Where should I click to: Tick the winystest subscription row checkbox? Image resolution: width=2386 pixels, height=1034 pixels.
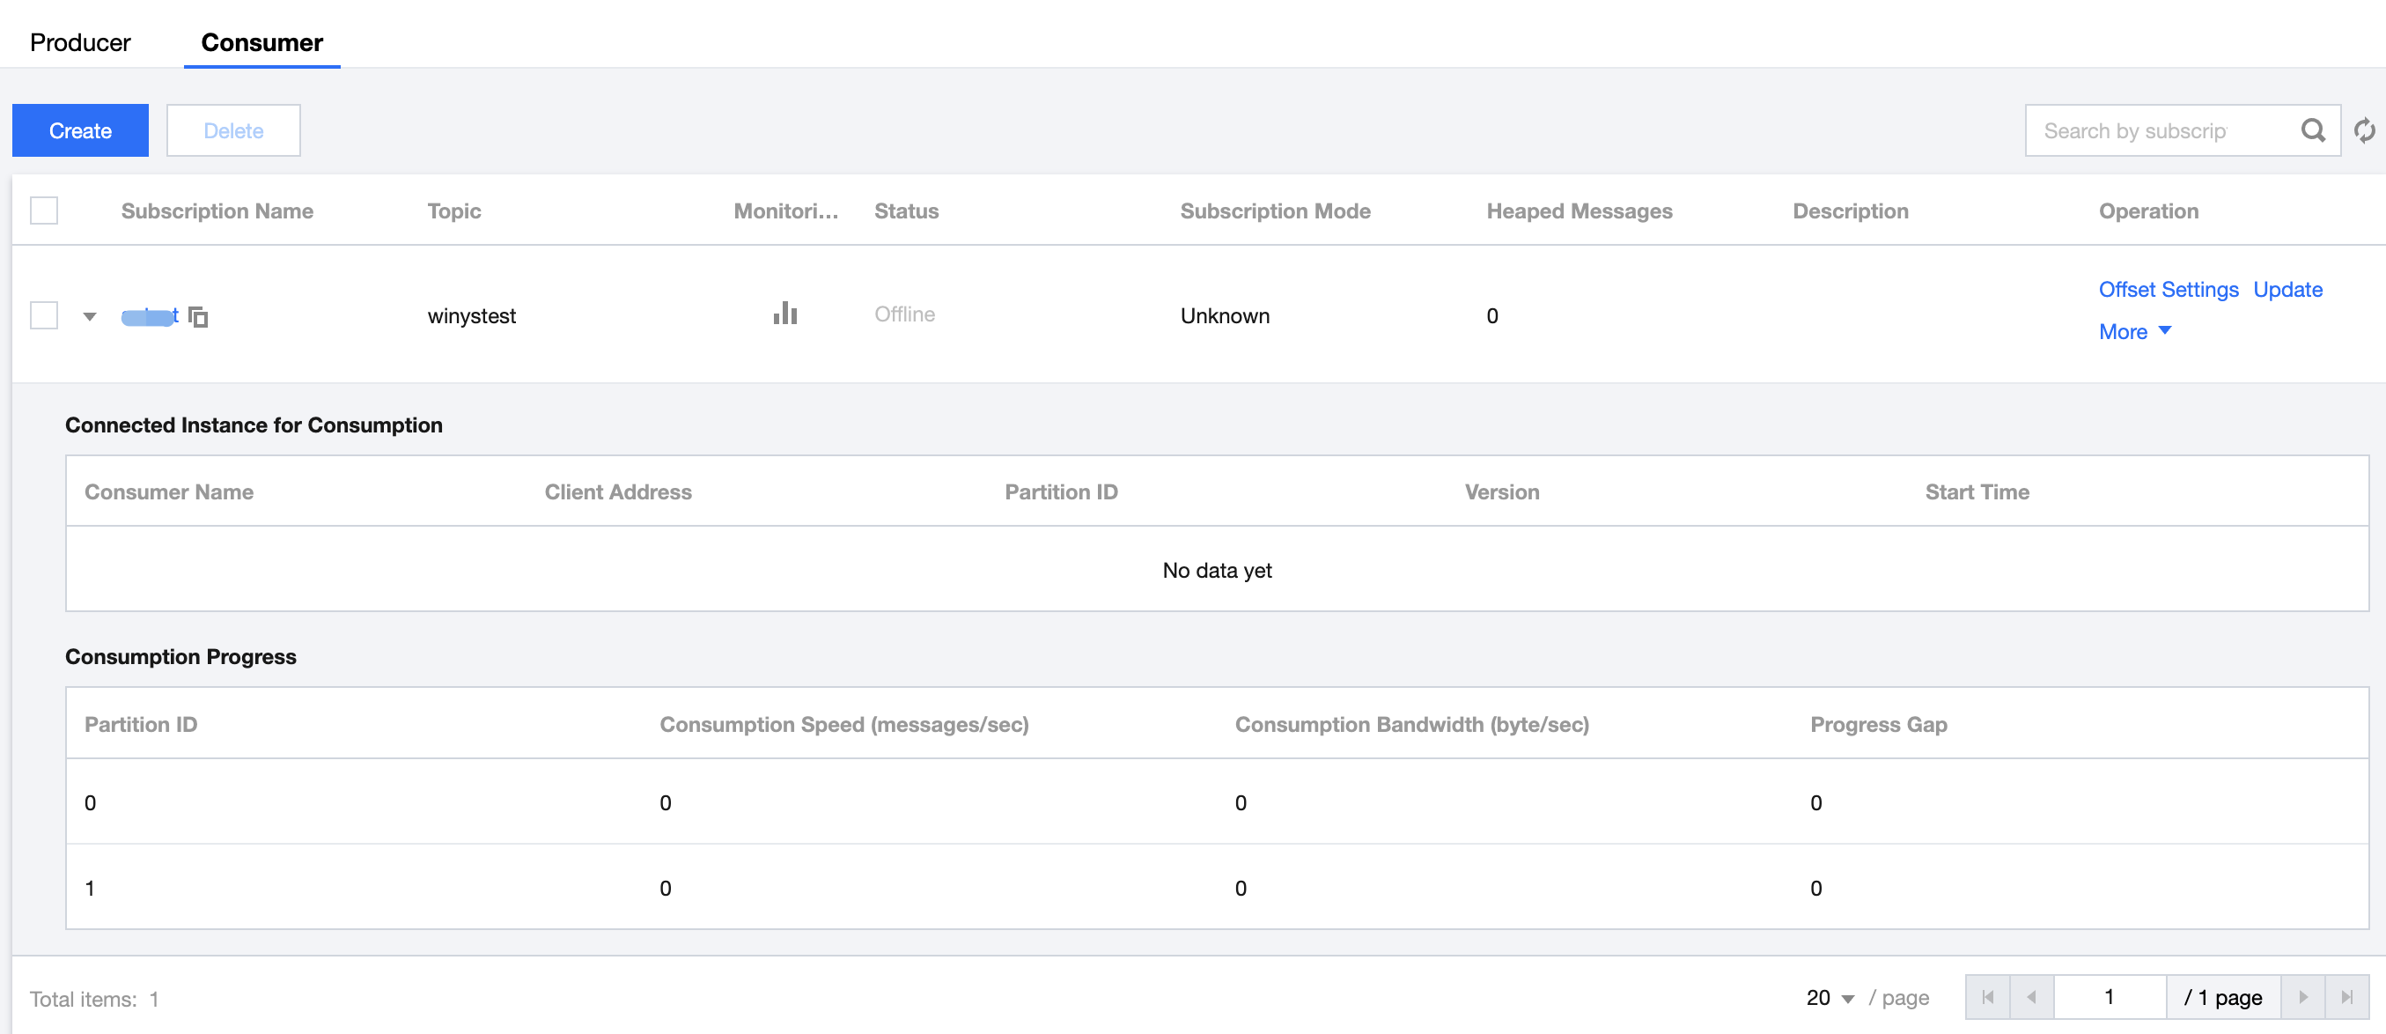pos(43,315)
